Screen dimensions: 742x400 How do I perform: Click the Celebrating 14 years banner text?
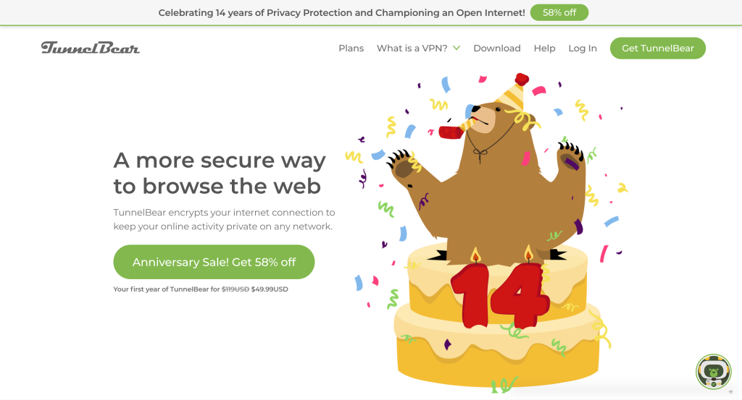[x=342, y=12]
